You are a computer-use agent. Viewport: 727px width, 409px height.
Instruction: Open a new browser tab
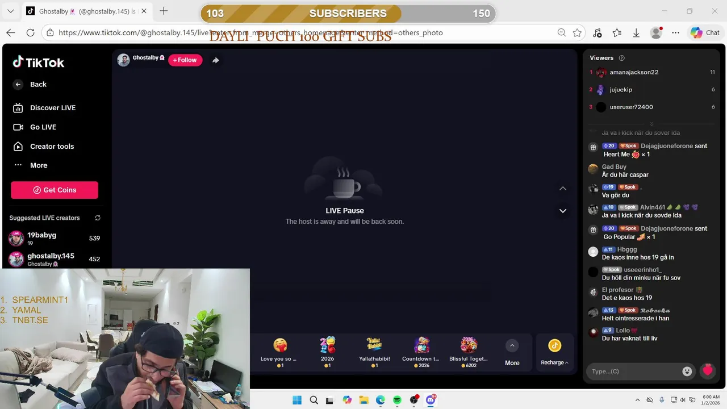pos(164,11)
